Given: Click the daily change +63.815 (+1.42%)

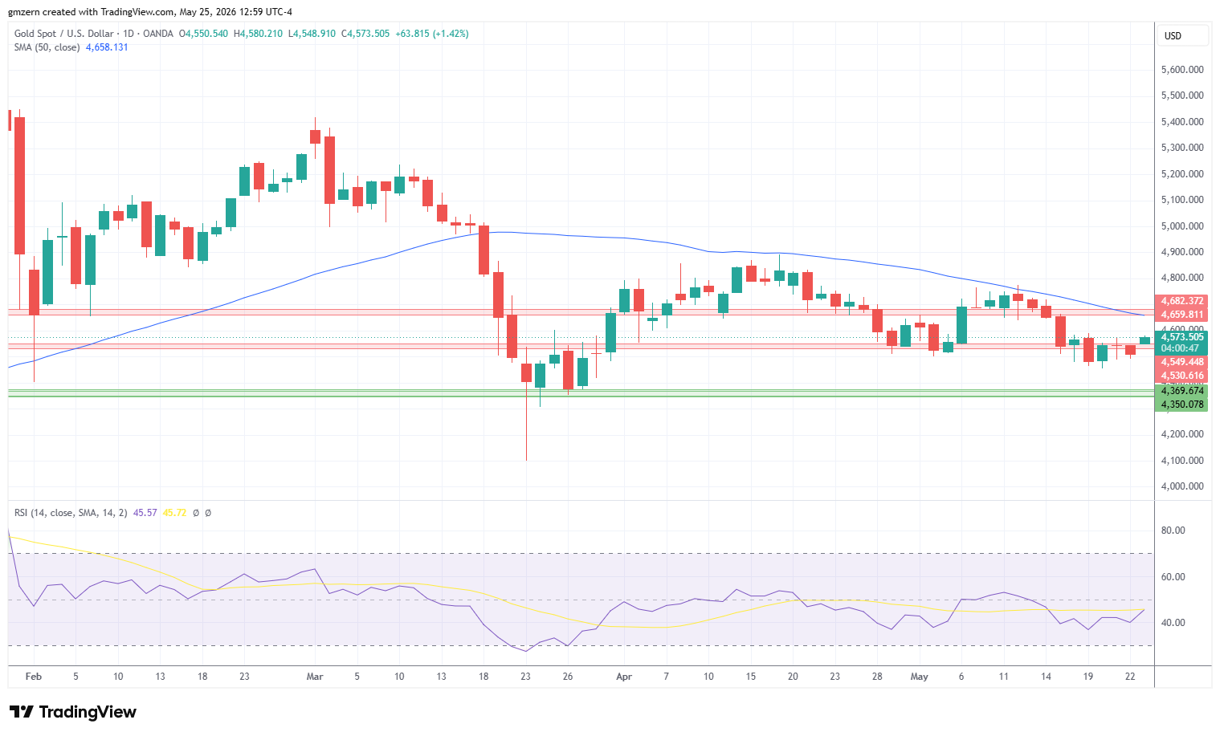Looking at the screenshot, I should pyautogui.click(x=432, y=34).
